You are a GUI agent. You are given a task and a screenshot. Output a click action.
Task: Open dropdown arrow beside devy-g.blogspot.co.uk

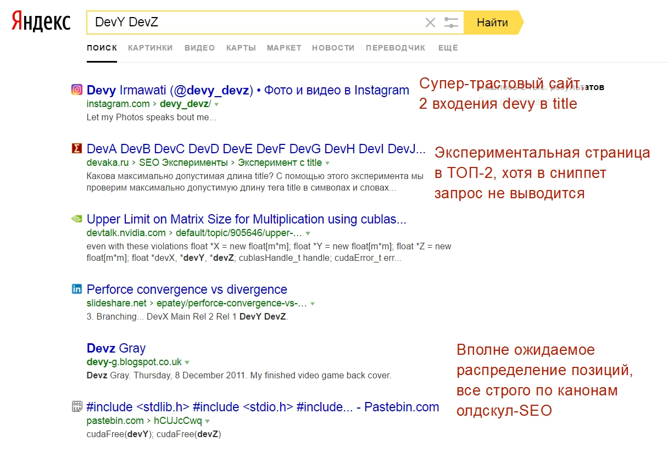pos(187,363)
